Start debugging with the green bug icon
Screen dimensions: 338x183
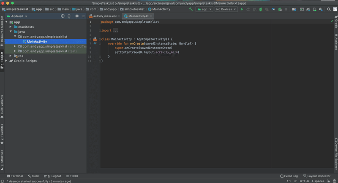(x=261, y=9)
